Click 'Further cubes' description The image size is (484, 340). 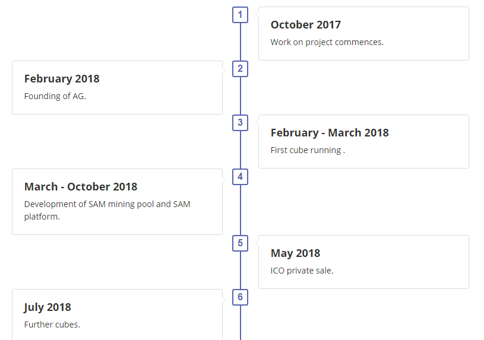tap(52, 325)
